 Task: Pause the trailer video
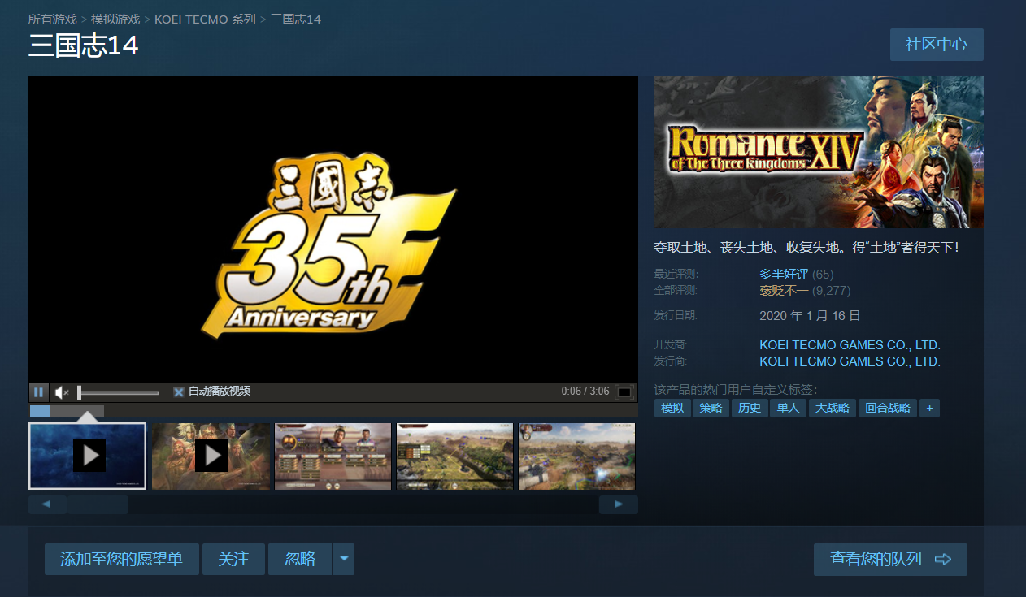pyautogui.click(x=38, y=392)
